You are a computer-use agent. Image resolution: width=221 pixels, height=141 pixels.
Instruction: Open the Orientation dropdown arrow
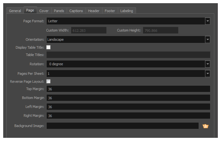coord(208,39)
